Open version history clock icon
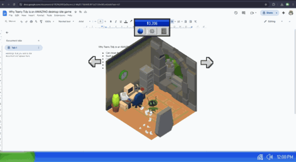This screenshot has width=296, height=162. (236, 13)
